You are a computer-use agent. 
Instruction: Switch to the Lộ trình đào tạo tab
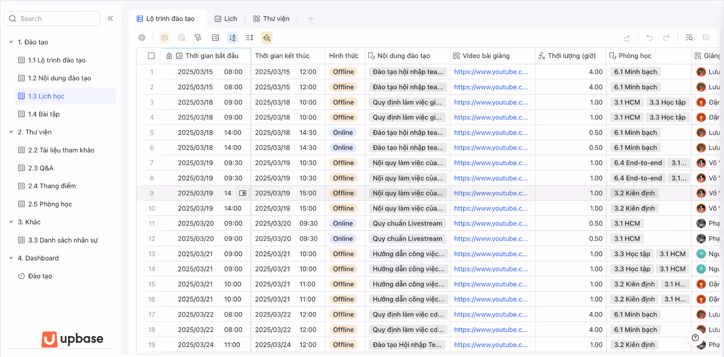166,19
